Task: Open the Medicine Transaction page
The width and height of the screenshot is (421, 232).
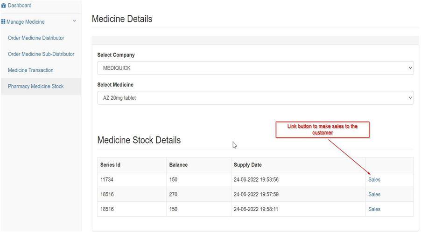Action: (31, 70)
